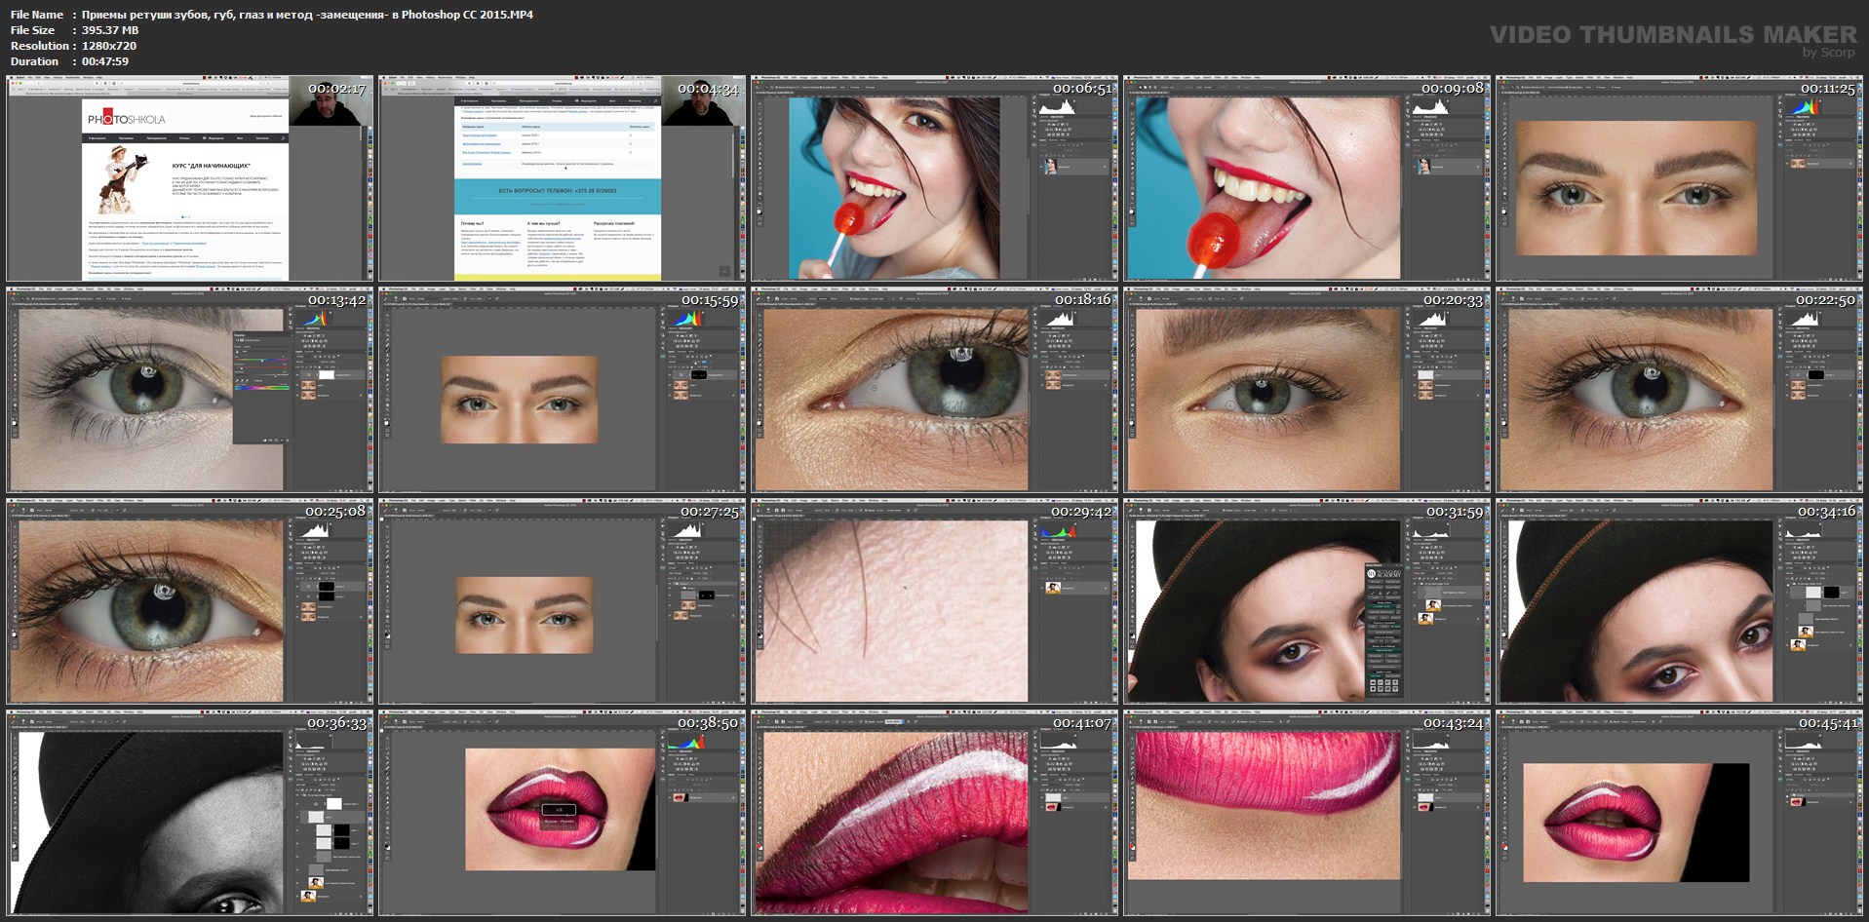Select the 00:31:59 hat portrait thumbnail
1869x922 pixels.
pyautogui.click(x=1306, y=601)
